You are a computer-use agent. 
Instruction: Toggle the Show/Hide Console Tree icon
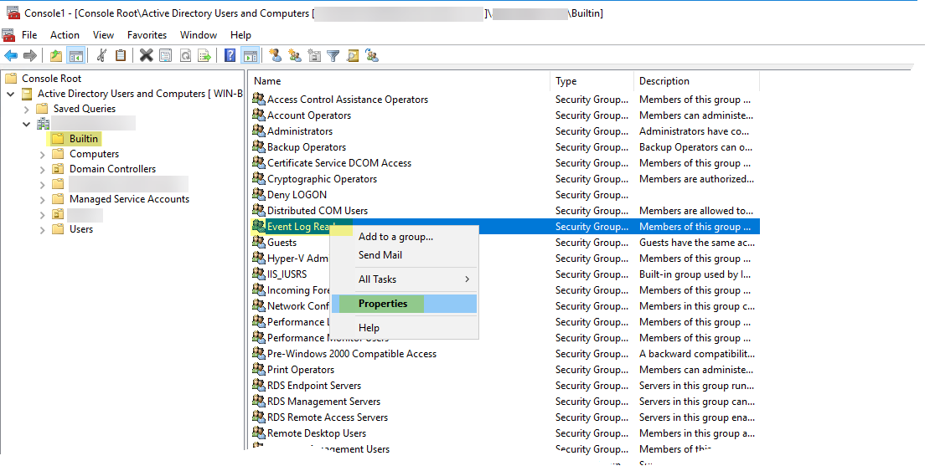(x=76, y=56)
